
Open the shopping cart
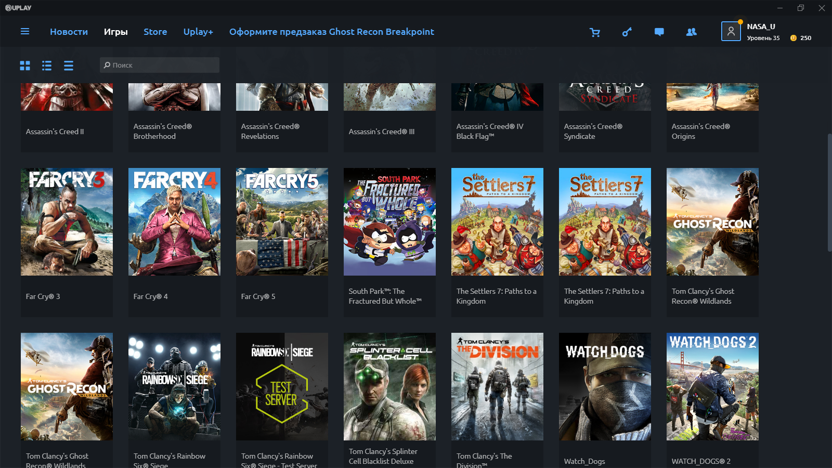click(x=595, y=32)
